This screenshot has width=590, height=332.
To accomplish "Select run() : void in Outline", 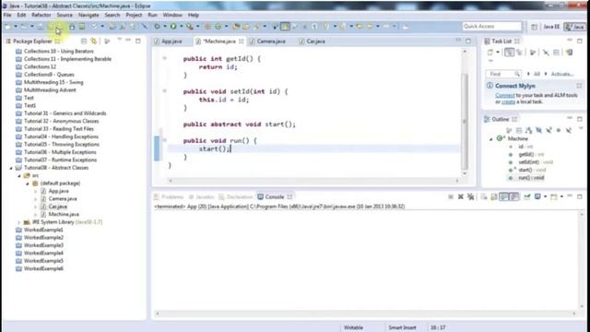I will coord(531,178).
